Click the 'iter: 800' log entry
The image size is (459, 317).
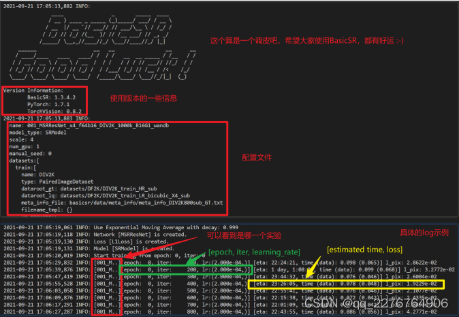[x=186, y=312]
